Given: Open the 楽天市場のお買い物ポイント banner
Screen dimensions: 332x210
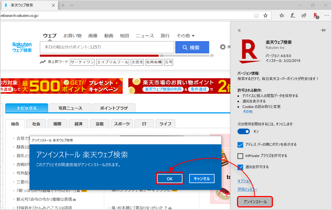Looking at the screenshot, I should (179, 86).
